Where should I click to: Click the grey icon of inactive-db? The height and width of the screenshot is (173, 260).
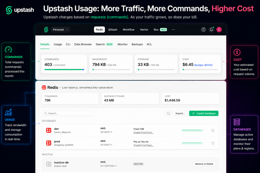tap(48, 164)
